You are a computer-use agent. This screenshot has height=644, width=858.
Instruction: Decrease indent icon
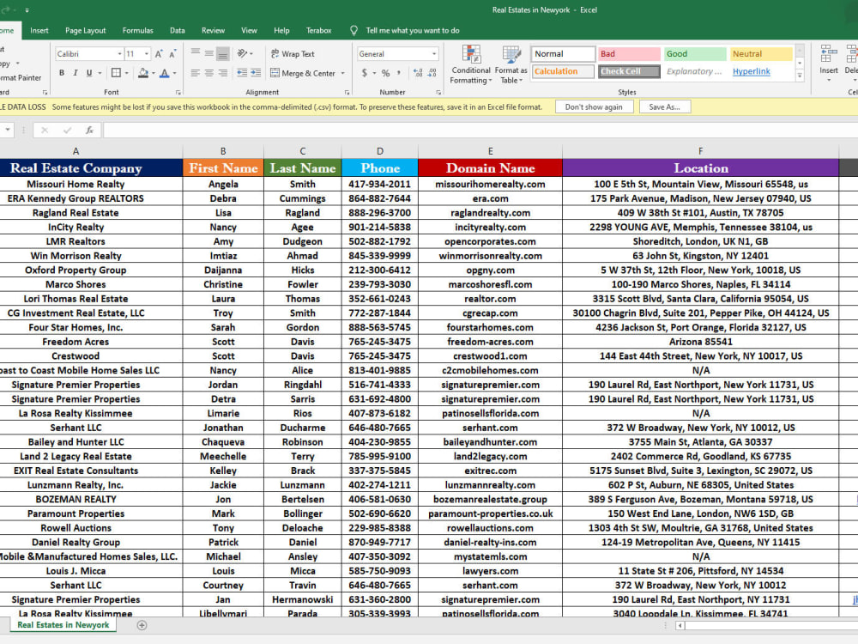242,73
